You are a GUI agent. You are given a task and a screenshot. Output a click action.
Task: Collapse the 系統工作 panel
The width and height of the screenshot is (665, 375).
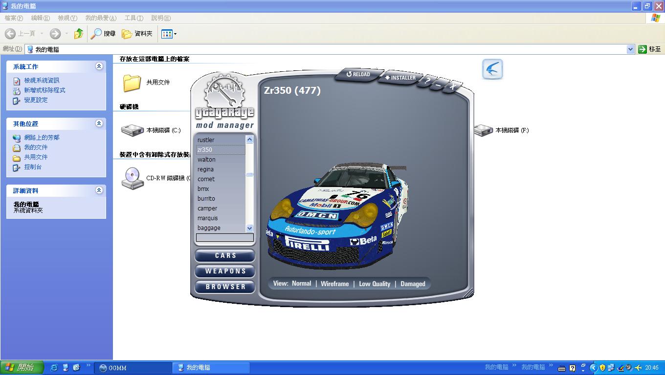point(99,66)
